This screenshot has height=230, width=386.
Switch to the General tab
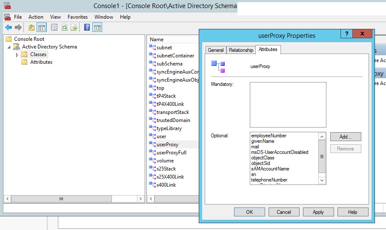click(x=216, y=50)
